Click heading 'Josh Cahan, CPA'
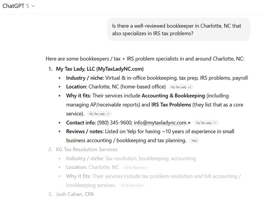This screenshot has width=263, height=198. (75, 194)
